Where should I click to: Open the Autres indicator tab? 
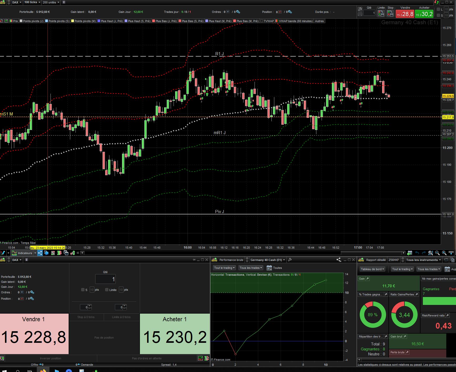(319, 21)
